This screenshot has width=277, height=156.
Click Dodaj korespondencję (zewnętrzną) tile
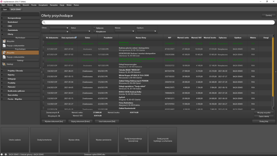click(133, 140)
